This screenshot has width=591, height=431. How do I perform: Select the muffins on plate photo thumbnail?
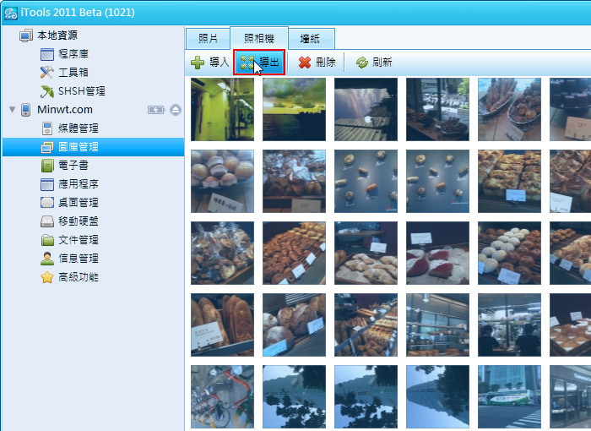[x=222, y=181]
